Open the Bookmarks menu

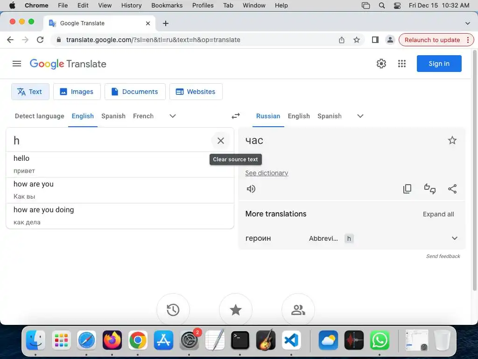point(167,6)
